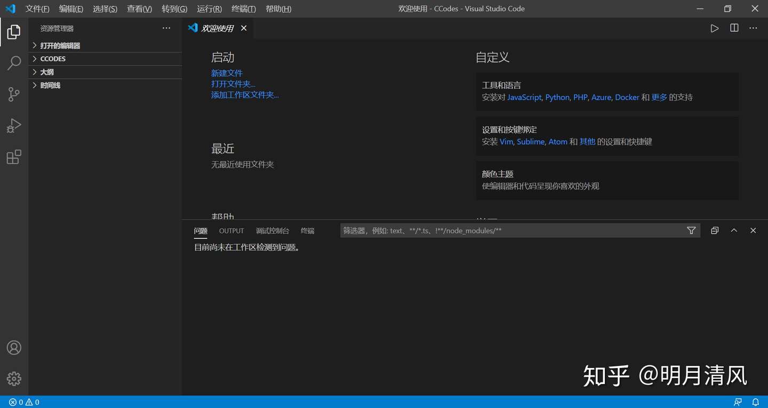
Task: Maximize the panel with the up chevron
Action: pos(734,230)
